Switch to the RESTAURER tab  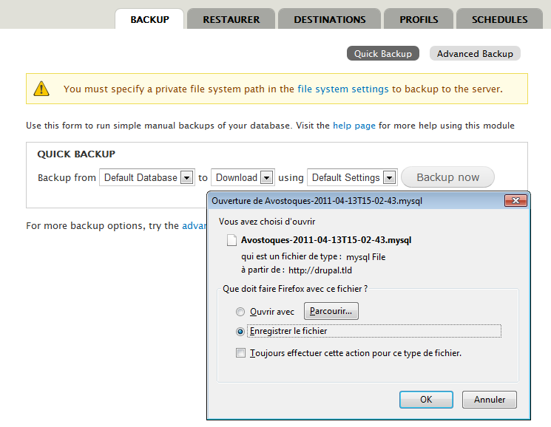tap(231, 19)
